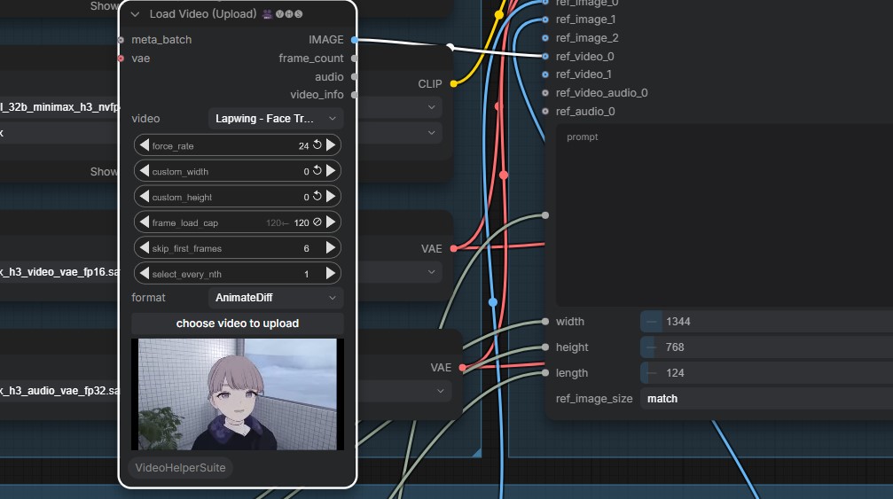Decrease custom_width with left arrow
The width and height of the screenshot is (893, 499).
tap(144, 171)
